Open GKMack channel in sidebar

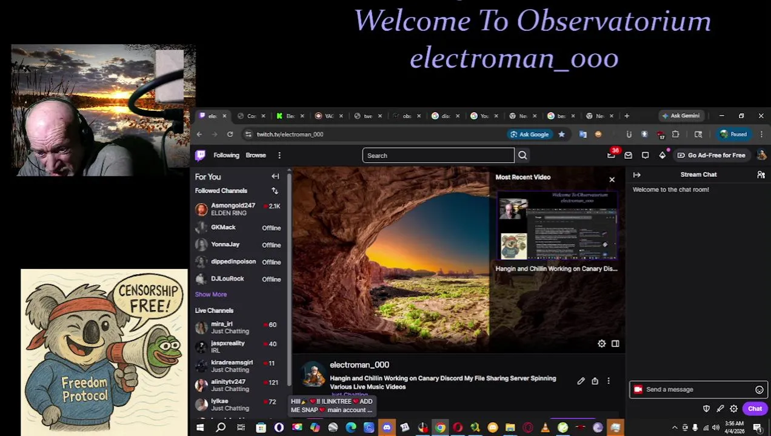click(x=238, y=228)
